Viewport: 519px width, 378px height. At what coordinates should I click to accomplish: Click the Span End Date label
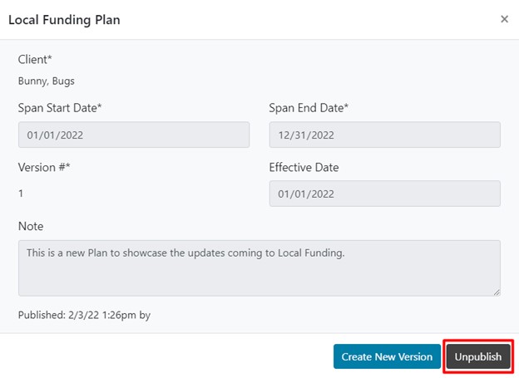(309, 108)
